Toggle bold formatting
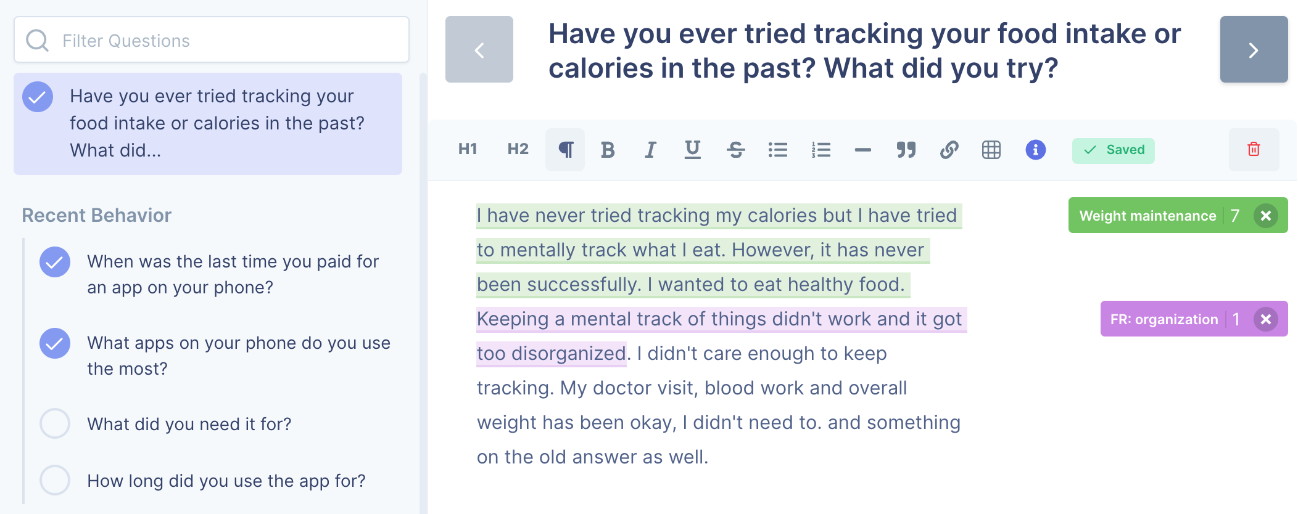Image resolution: width=1298 pixels, height=514 pixels. pyautogui.click(x=608, y=150)
